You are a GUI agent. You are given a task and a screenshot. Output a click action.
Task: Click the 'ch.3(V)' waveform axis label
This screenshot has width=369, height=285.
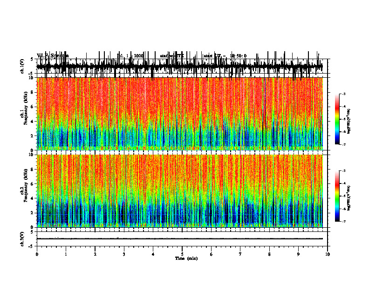[x=22, y=239]
